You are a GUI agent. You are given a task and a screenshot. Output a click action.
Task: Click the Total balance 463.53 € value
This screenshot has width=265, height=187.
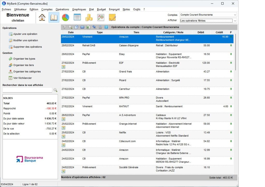coord(51,103)
